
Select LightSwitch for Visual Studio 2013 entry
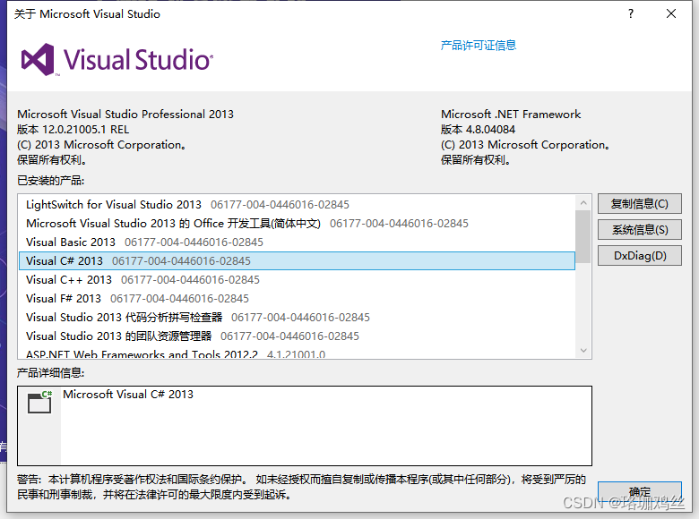[x=297, y=205]
